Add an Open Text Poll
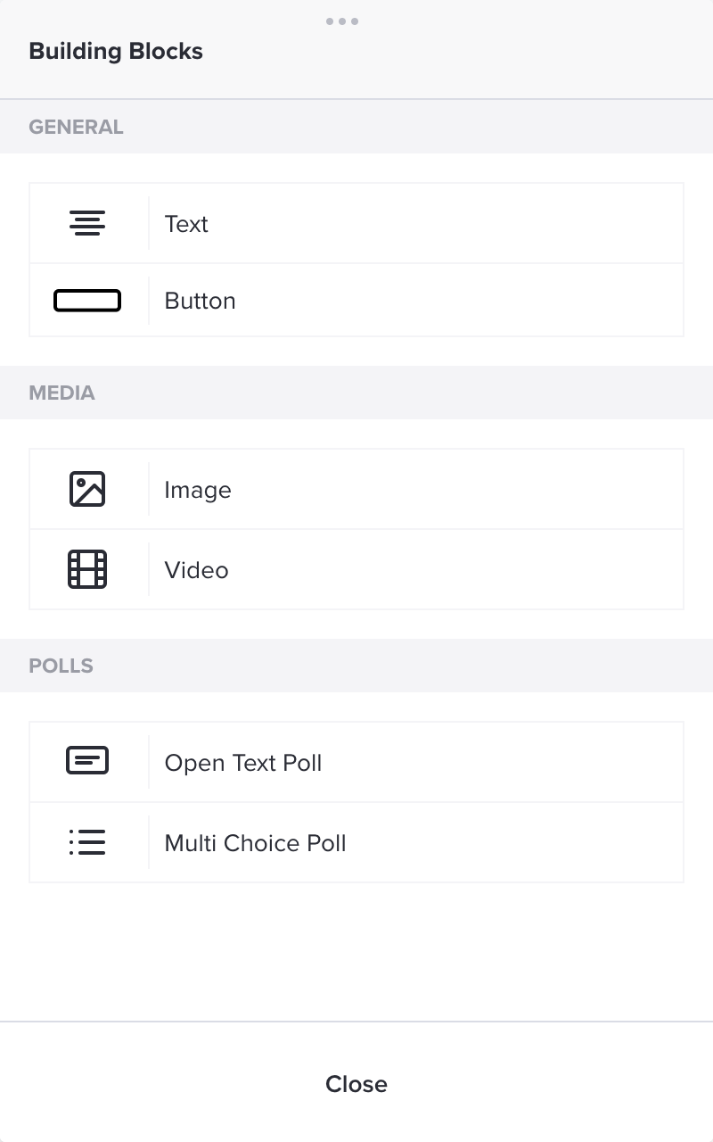 [x=356, y=762]
